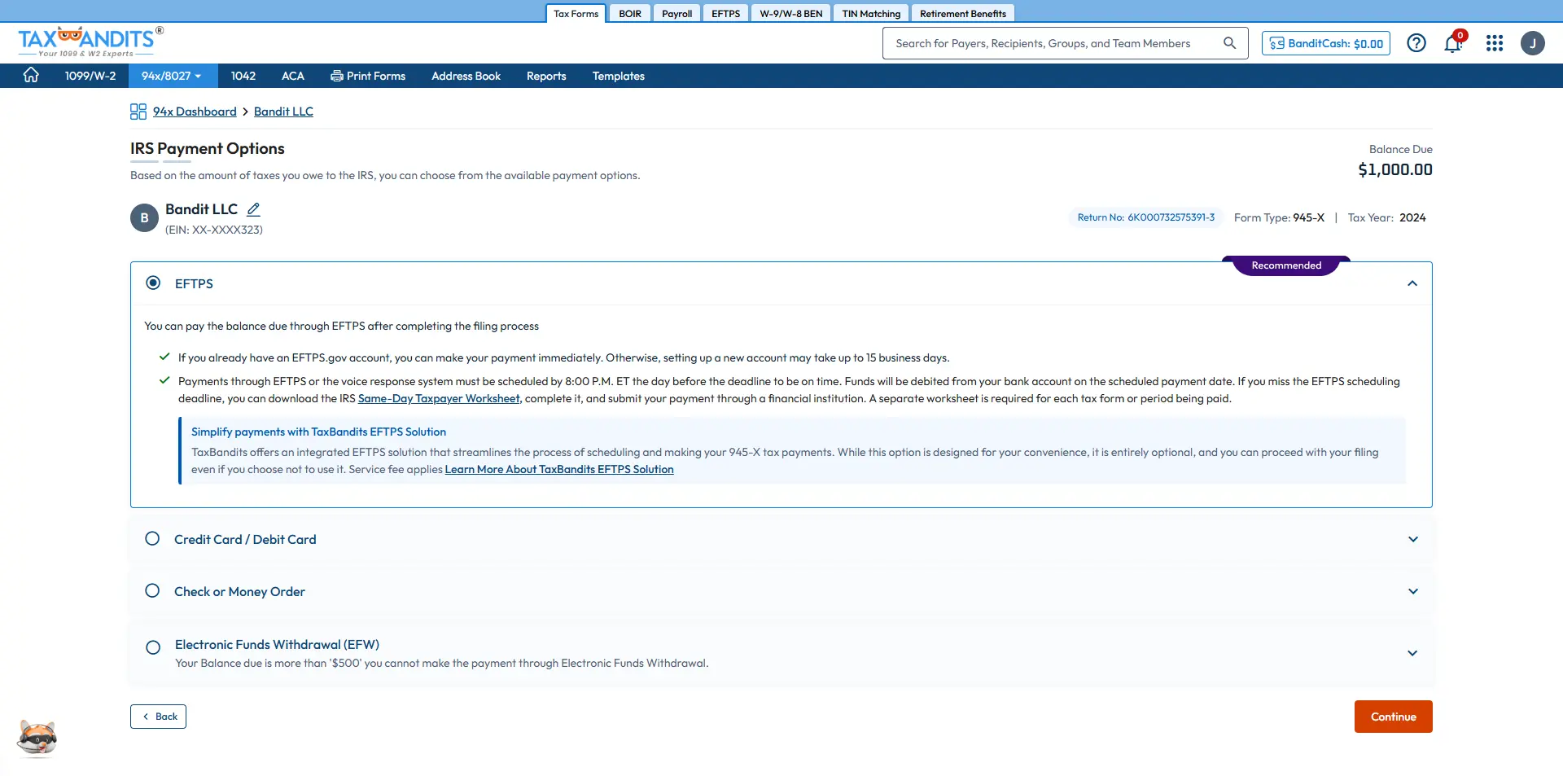Open the notifications bell icon
1563x776 pixels.
click(1454, 42)
